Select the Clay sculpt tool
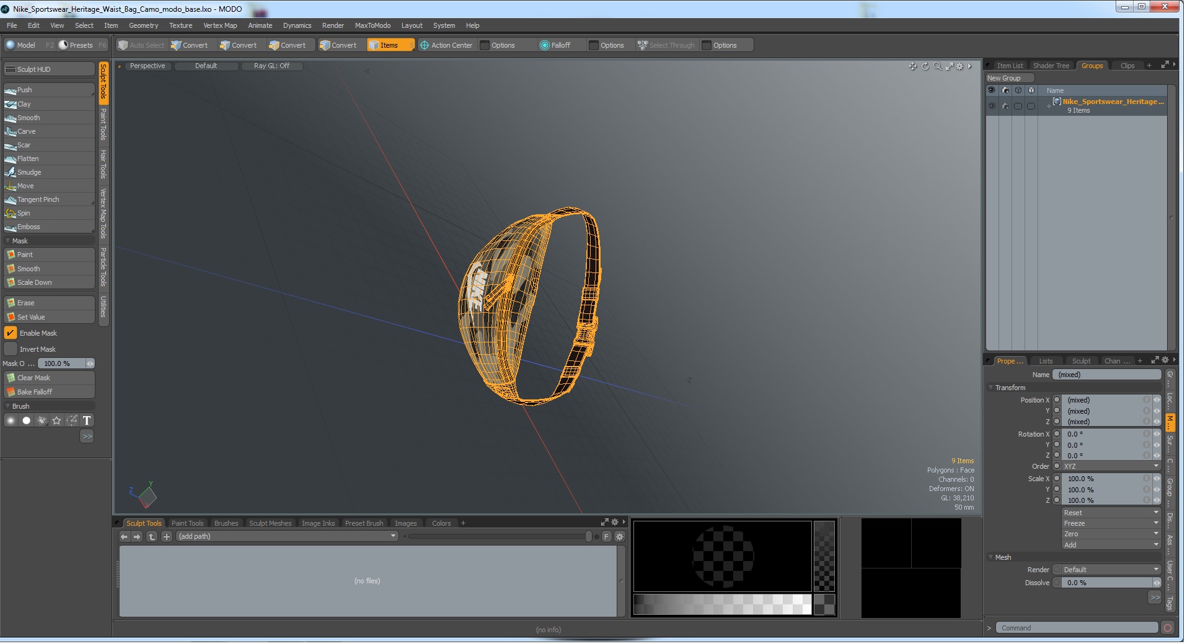Viewport: 1190px width, 644px height. point(49,105)
